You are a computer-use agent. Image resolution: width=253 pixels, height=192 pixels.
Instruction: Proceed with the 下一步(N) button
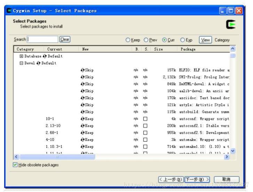point(197,179)
